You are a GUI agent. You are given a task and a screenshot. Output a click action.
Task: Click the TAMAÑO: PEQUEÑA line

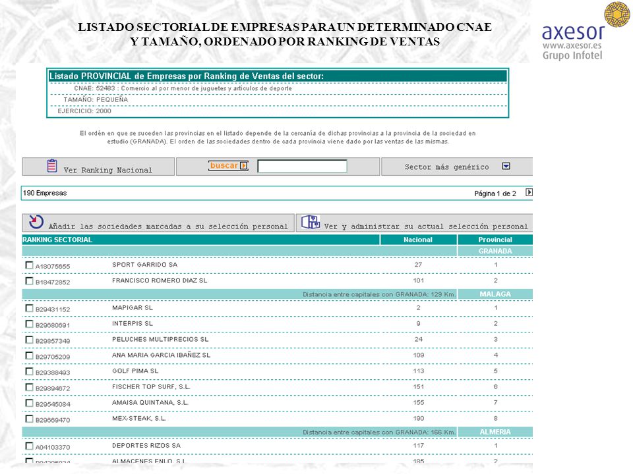point(96,99)
